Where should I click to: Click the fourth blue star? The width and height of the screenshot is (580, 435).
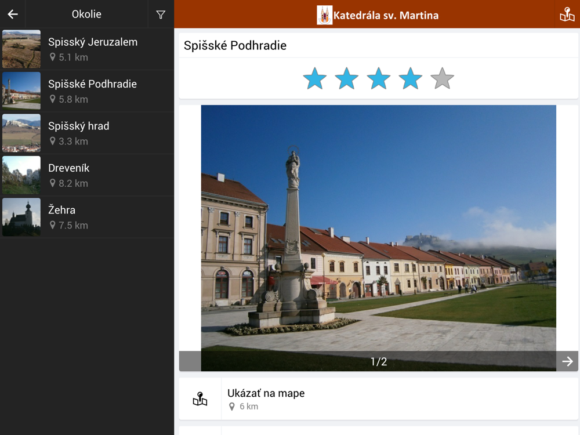click(x=411, y=78)
